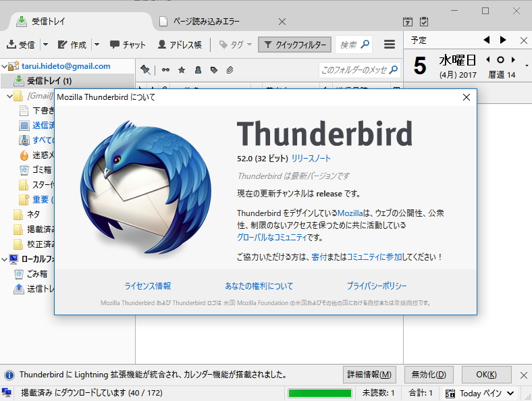Open the タグ tag dropdown
The height and width of the screenshot is (401, 532).
235,45
